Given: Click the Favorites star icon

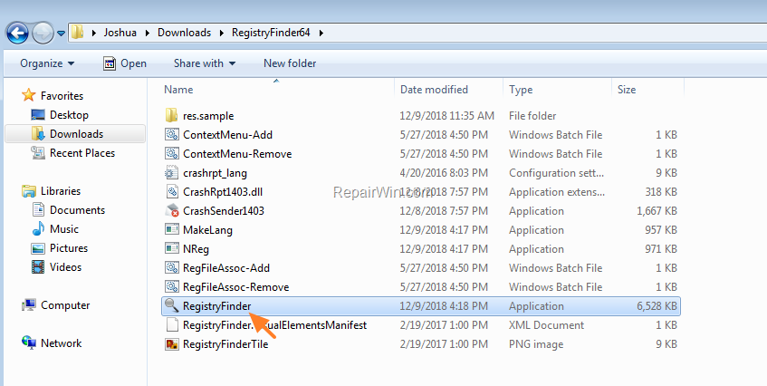Looking at the screenshot, I should click(29, 95).
